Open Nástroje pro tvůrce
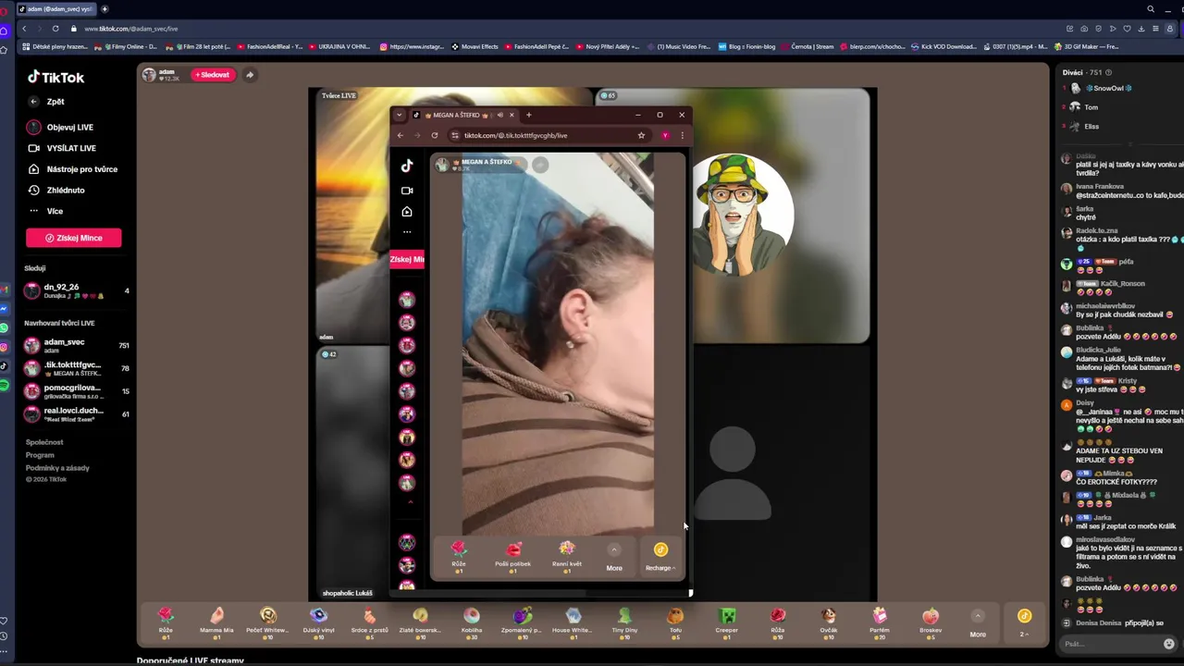The width and height of the screenshot is (1184, 666). [x=72, y=169]
